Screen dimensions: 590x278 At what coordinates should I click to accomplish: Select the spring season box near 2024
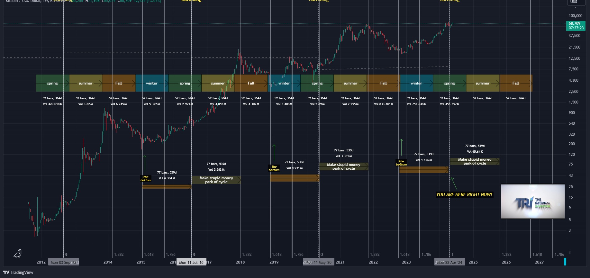click(449, 83)
